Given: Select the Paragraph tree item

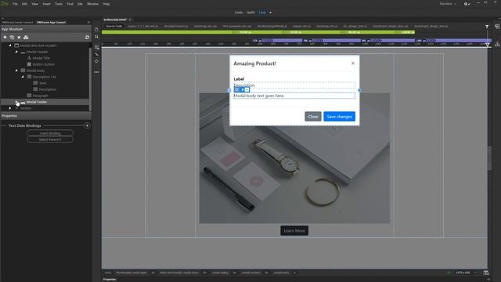Looking at the screenshot, I should (x=40, y=96).
